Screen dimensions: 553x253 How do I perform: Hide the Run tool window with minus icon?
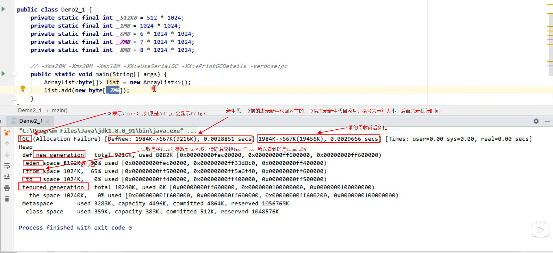(547, 121)
